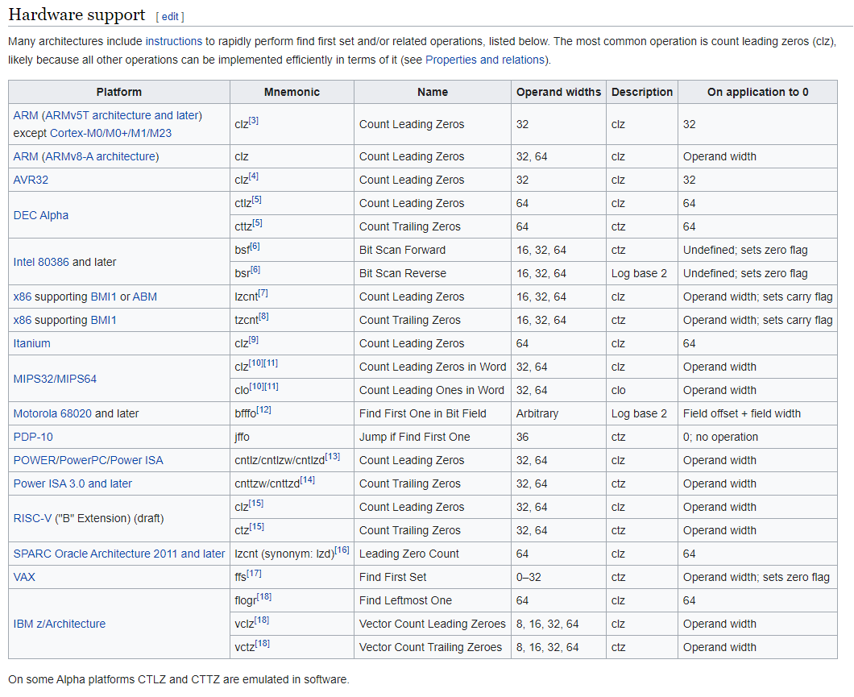Click citation [15] beside RISC-V ctz
Screen dimensions: 854x697
pyautogui.click(x=256, y=528)
